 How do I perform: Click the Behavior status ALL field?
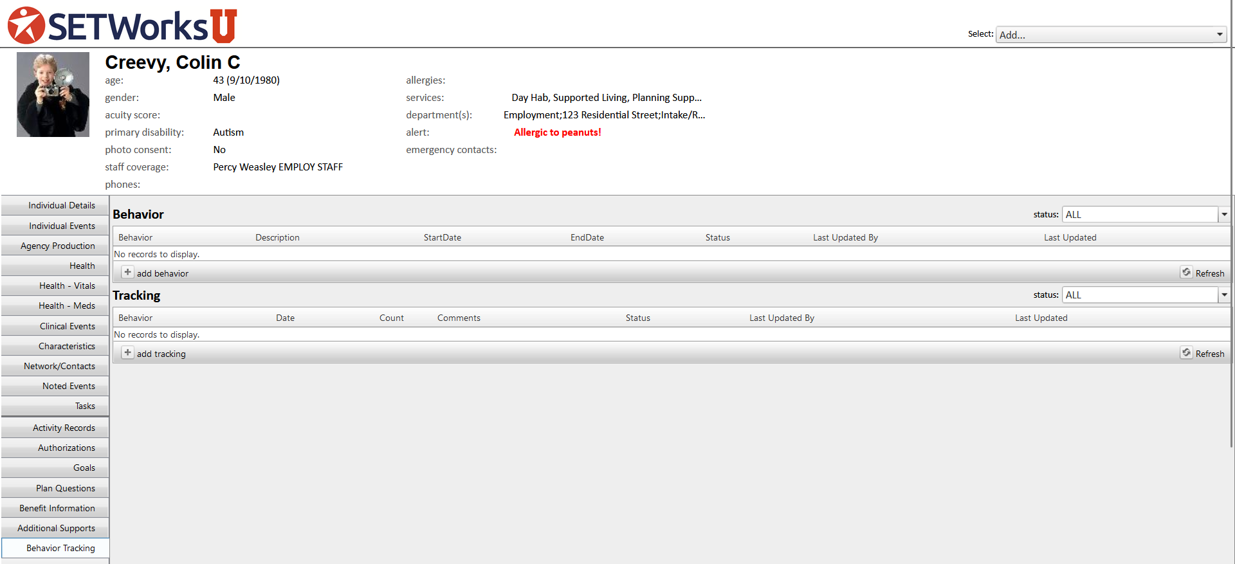pos(1140,214)
